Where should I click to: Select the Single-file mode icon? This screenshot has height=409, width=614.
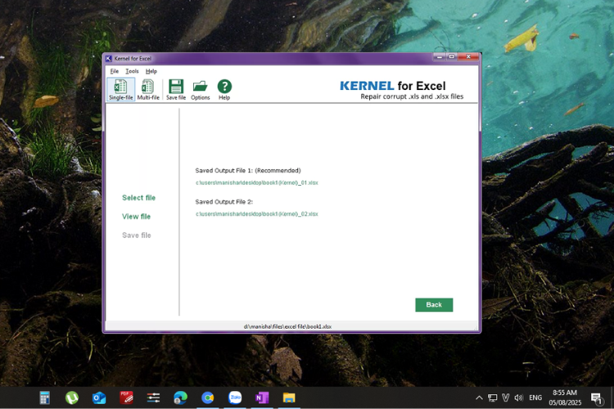tap(120, 89)
